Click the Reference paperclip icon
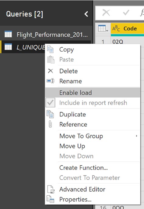 point(50,124)
